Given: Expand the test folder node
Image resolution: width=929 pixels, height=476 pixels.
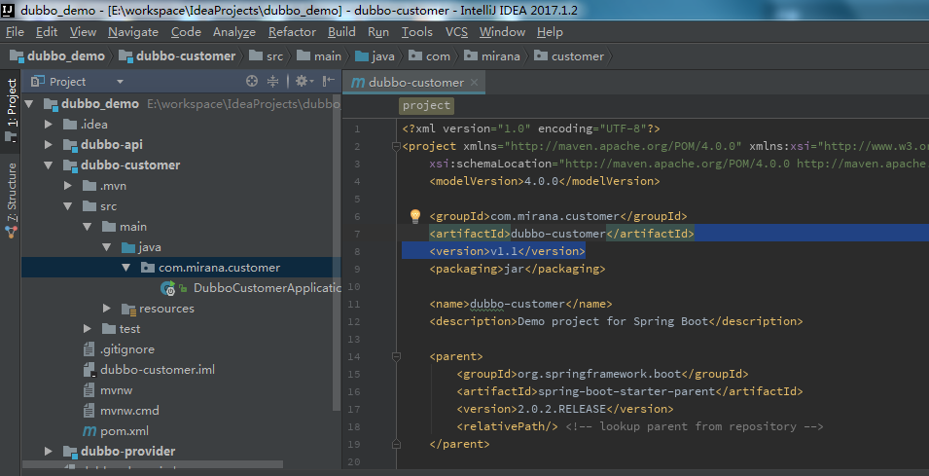Looking at the screenshot, I should [88, 328].
